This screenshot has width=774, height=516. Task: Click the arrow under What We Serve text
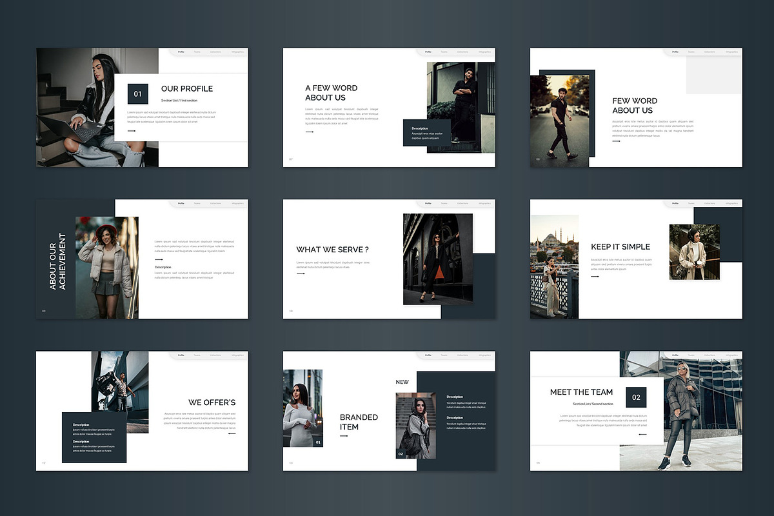click(x=301, y=273)
